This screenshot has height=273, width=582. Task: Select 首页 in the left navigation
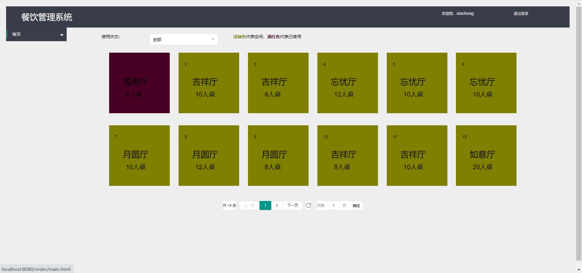click(17, 35)
